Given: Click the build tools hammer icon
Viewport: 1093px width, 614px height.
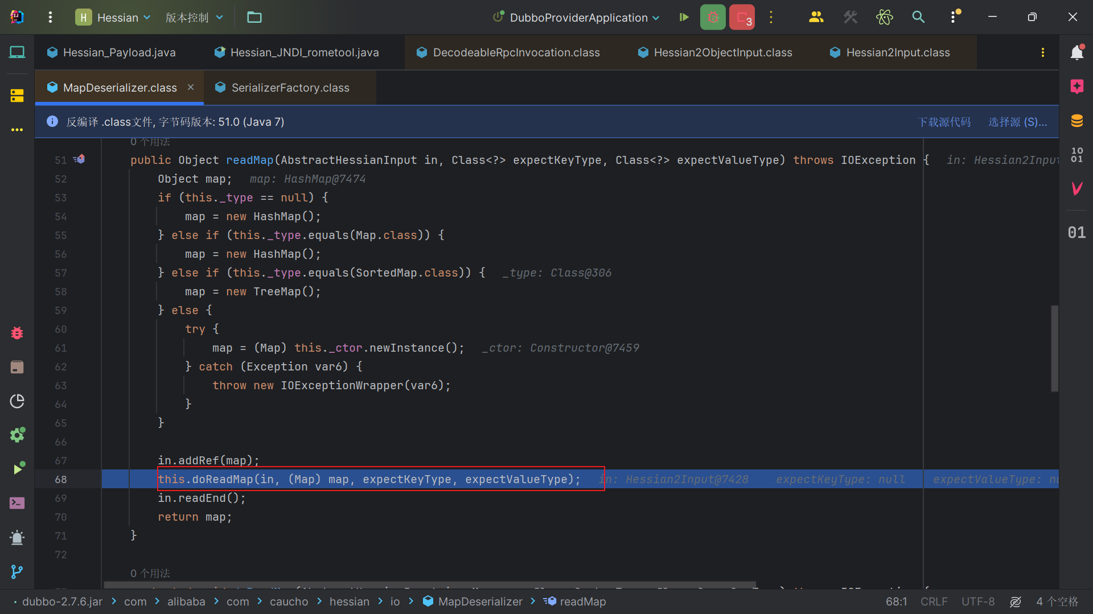Looking at the screenshot, I should (850, 17).
